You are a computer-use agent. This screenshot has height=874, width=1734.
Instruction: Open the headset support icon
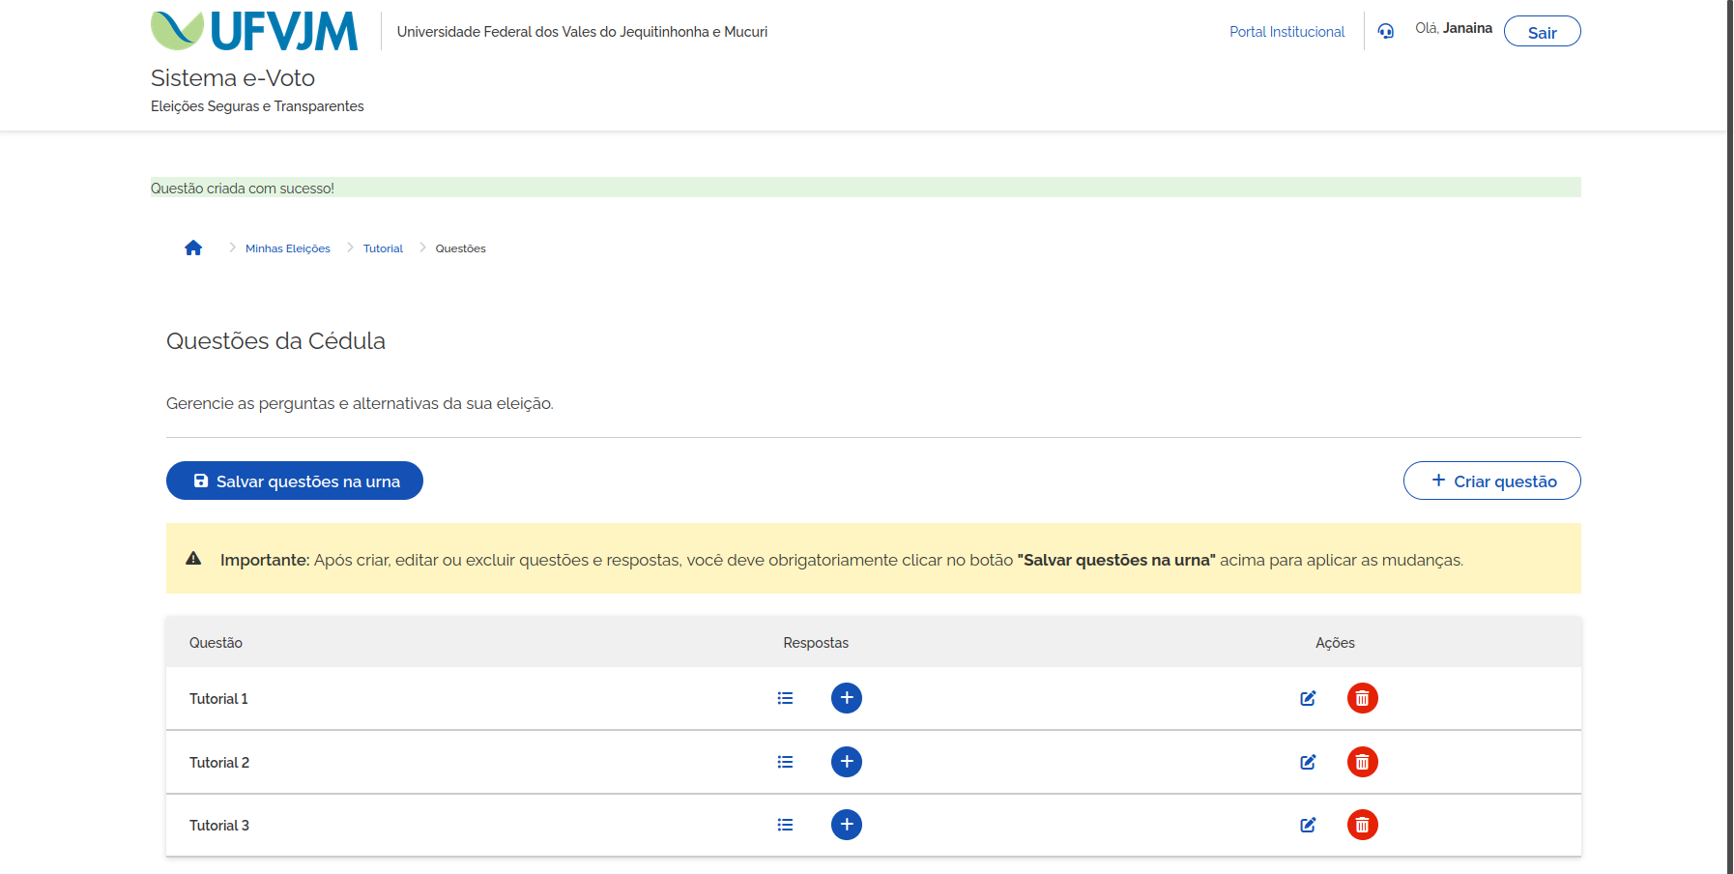(x=1386, y=31)
